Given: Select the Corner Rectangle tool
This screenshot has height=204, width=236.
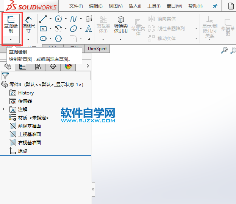Looking at the screenshot, I should pos(43,28).
